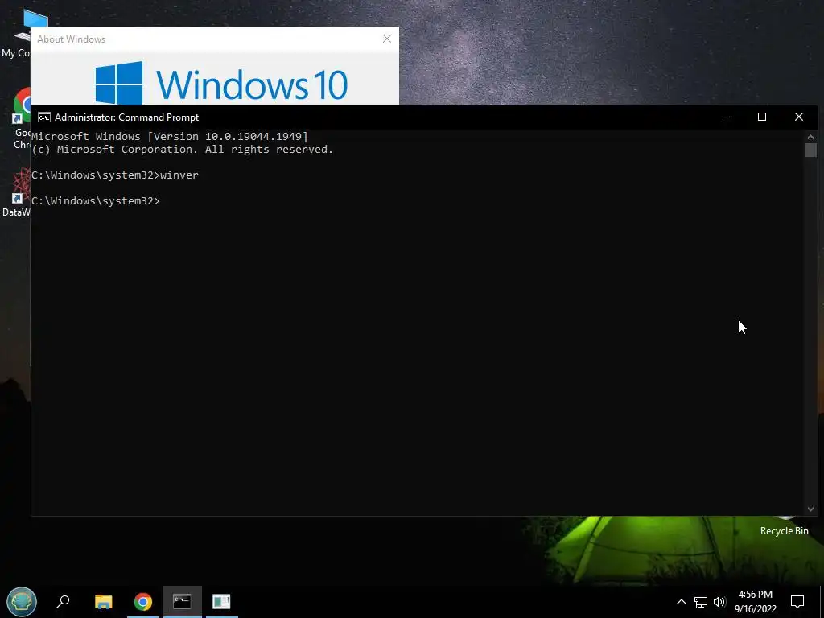
Task: Click the typed "winver" command text
Action: (179, 175)
